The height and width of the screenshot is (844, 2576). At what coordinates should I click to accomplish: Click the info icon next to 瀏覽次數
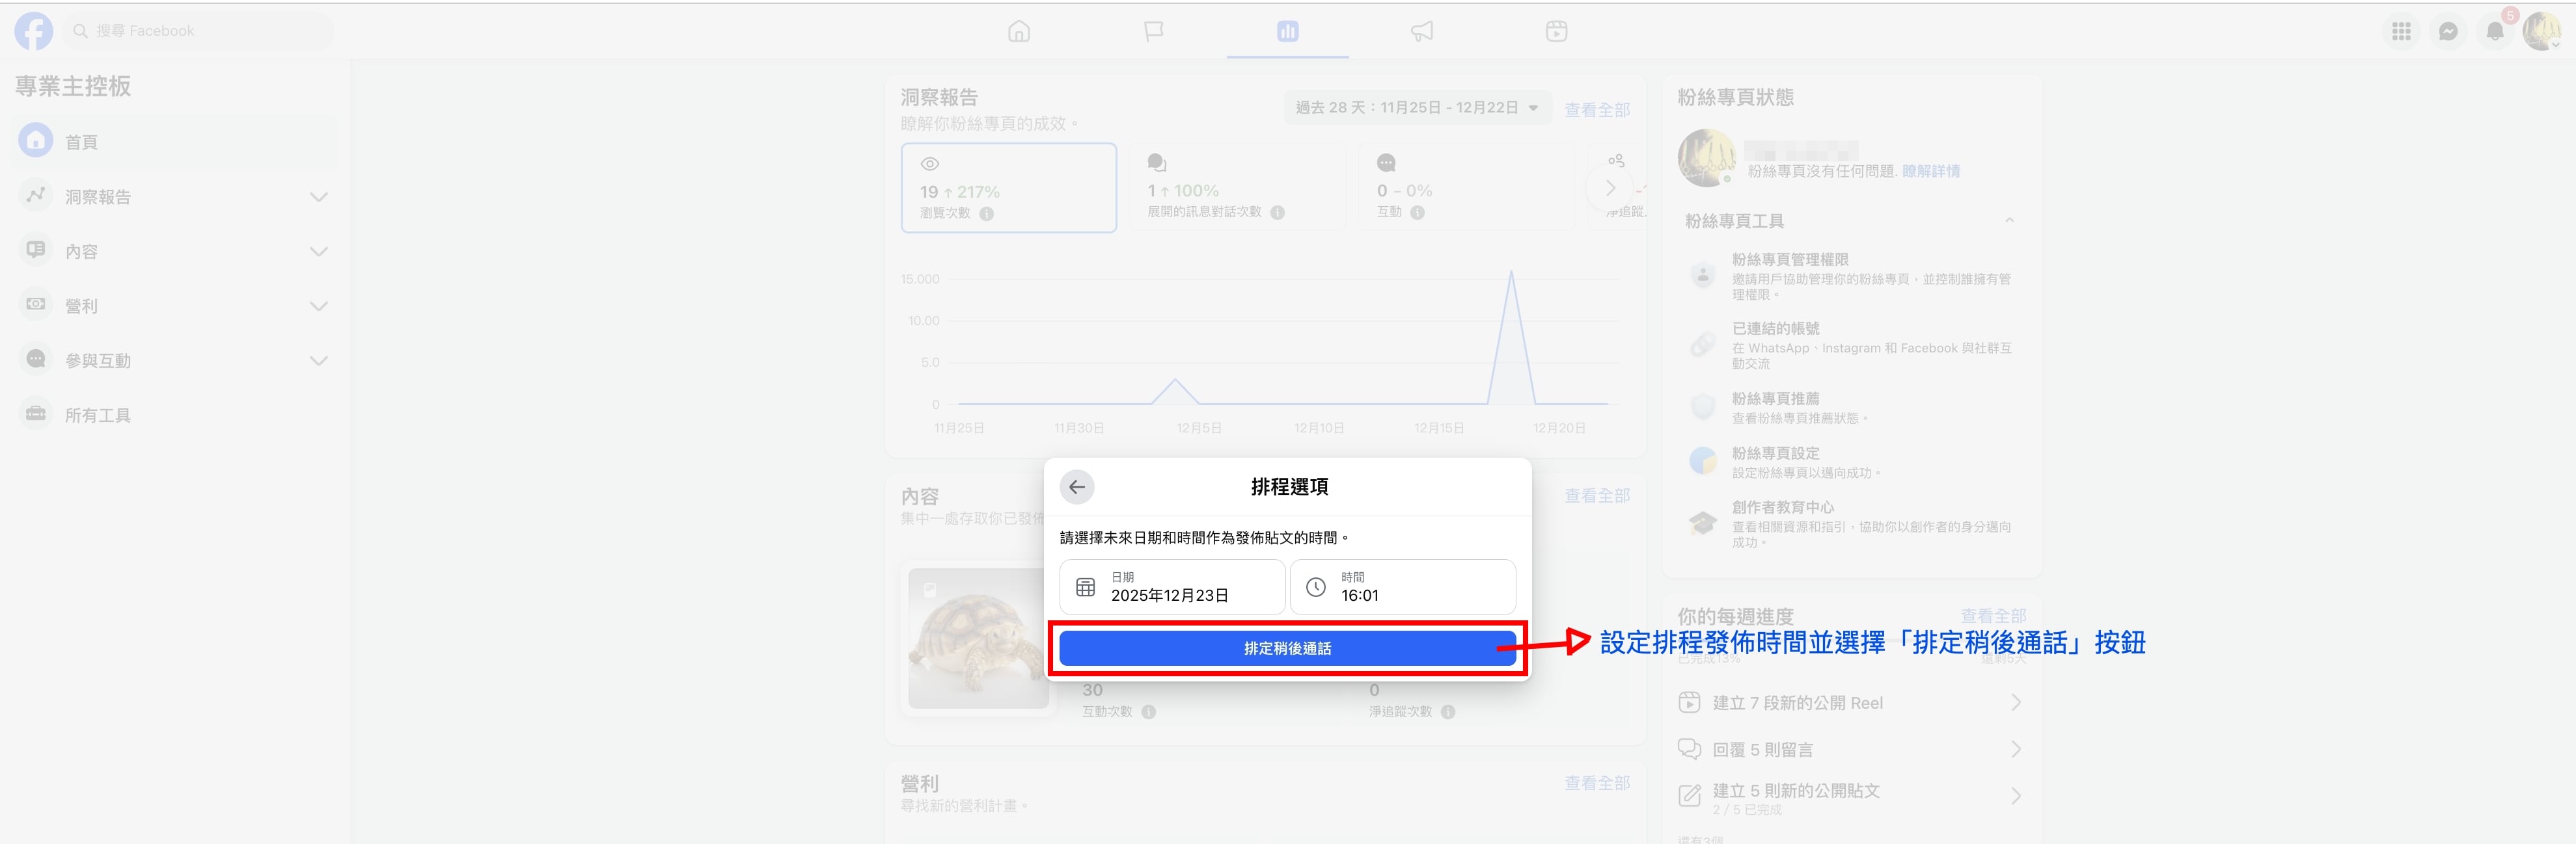(x=987, y=214)
